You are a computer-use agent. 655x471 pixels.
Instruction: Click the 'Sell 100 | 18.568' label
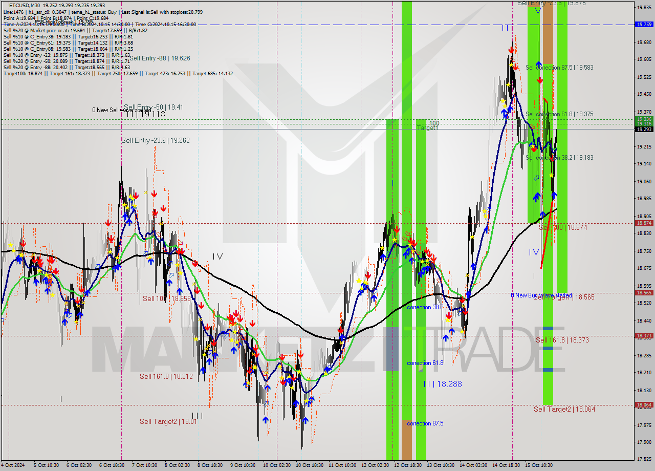(x=166, y=298)
